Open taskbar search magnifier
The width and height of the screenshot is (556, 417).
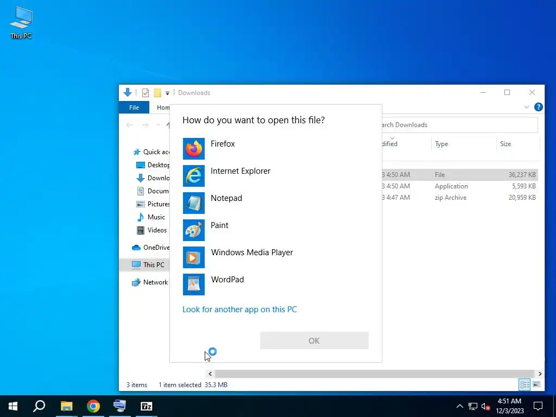click(39, 406)
